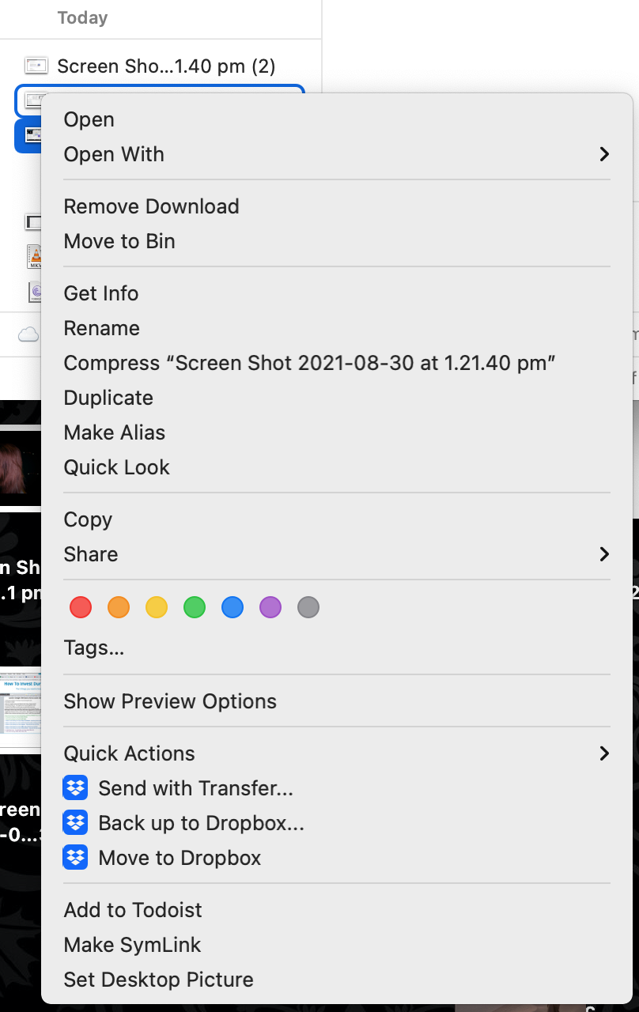
Task: Choose Compress Screen Shot 2021-08-30 option
Action: tap(310, 363)
